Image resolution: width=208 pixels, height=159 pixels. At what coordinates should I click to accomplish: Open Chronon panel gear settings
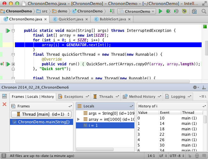tap(195, 87)
